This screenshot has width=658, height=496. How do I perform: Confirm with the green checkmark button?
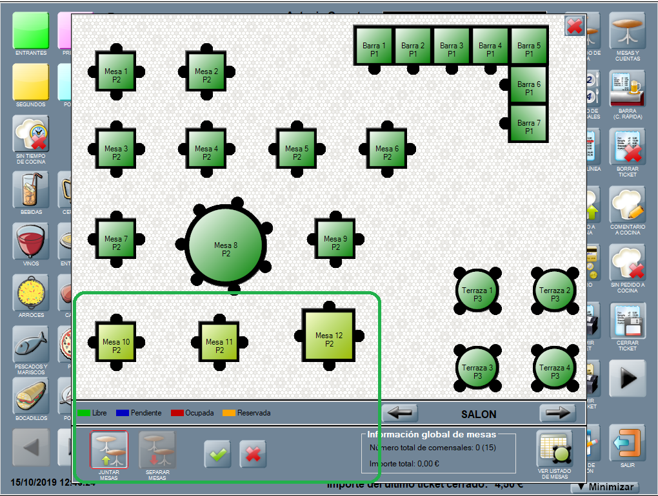[x=218, y=455]
